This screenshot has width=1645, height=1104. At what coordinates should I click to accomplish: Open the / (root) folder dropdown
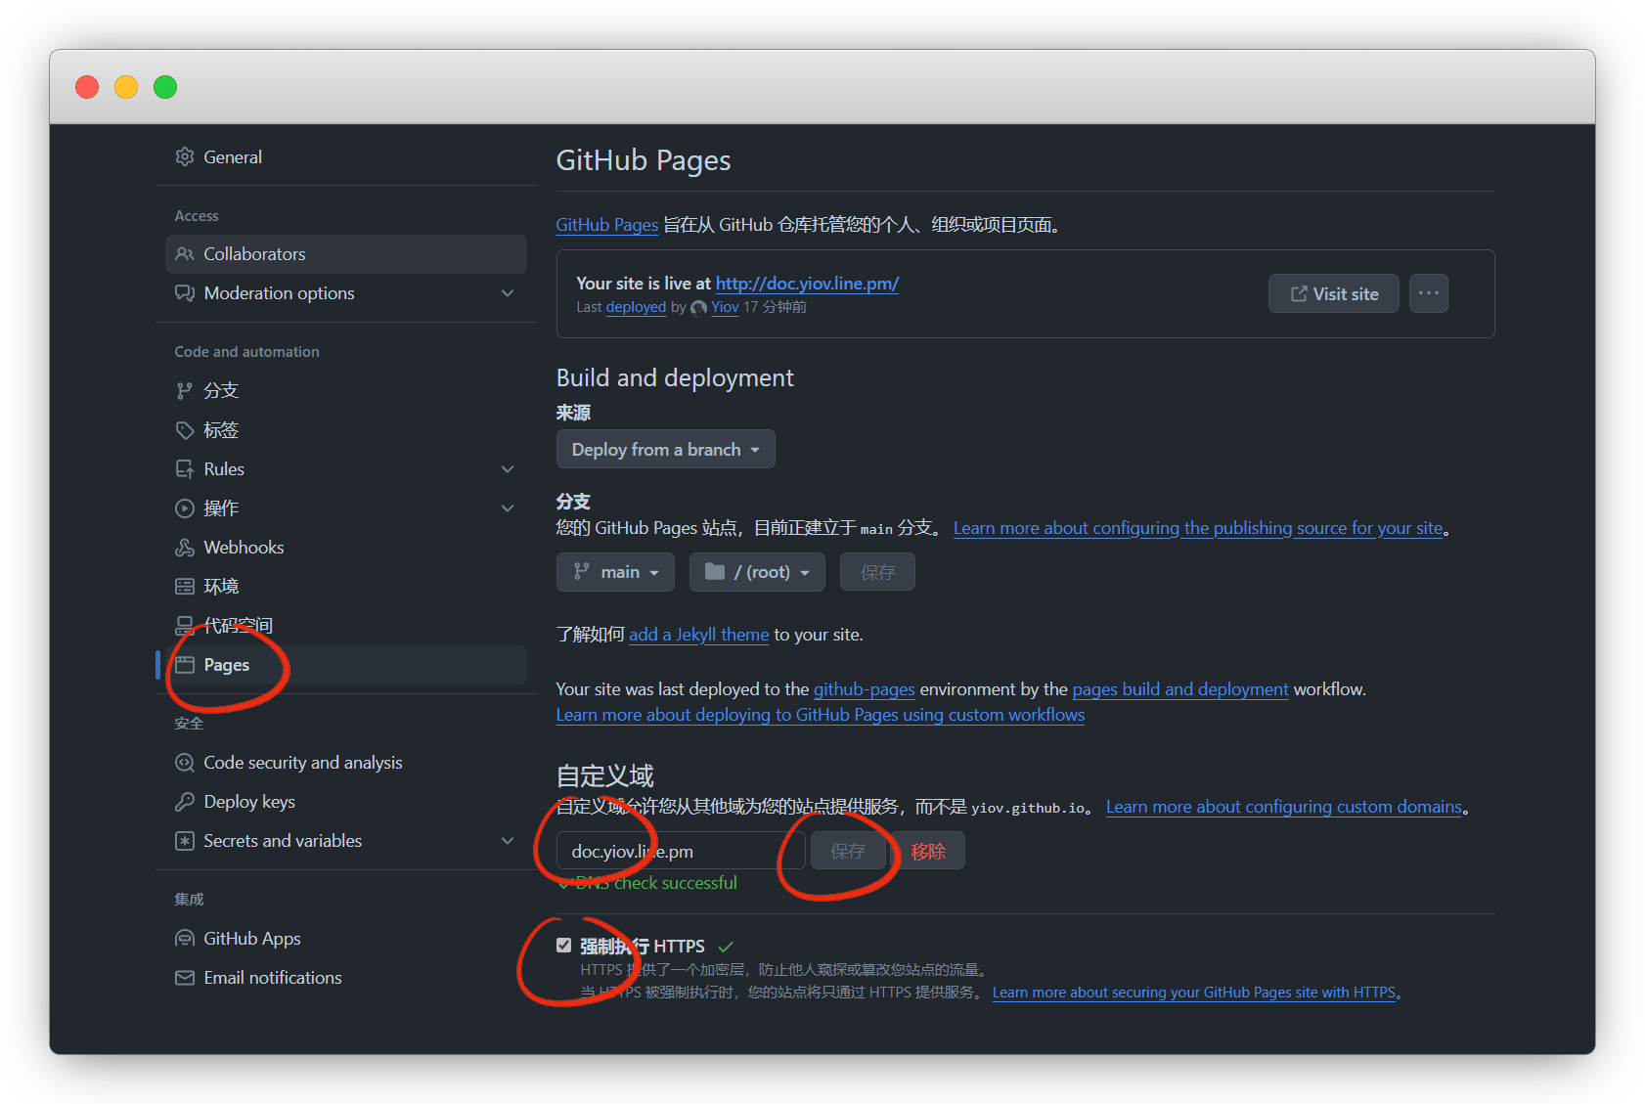pyautogui.click(x=757, y=572)
